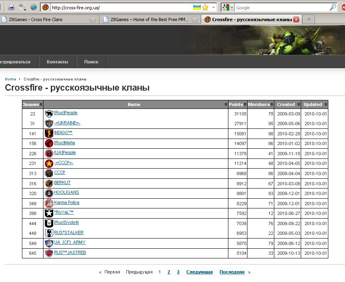This screenshot has height=282, width=345.
Task: Click the RUS™JASTREB clan emblem
Action: 49,253
